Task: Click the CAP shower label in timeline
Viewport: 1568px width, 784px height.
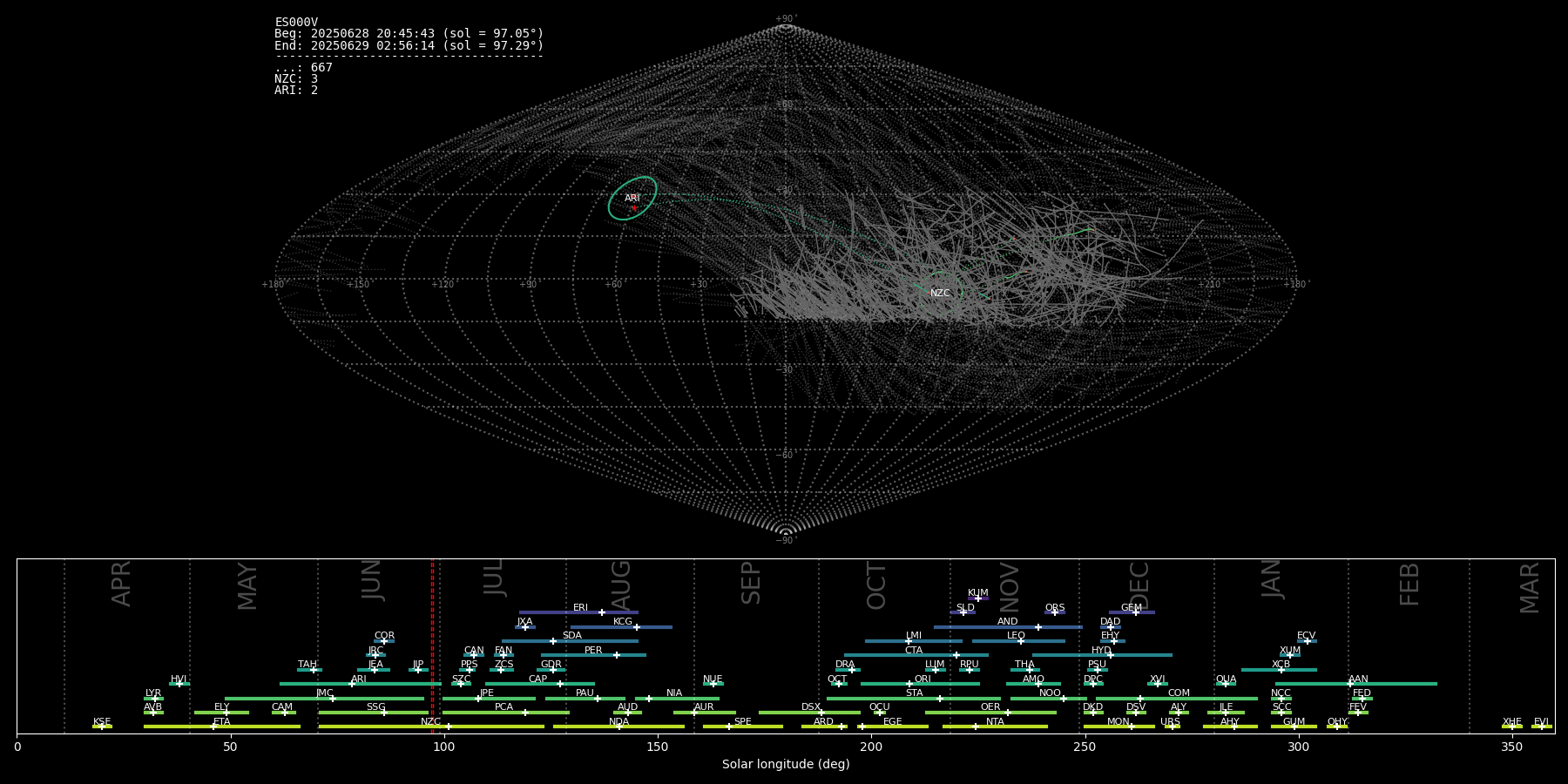Action: pos(538,679)
